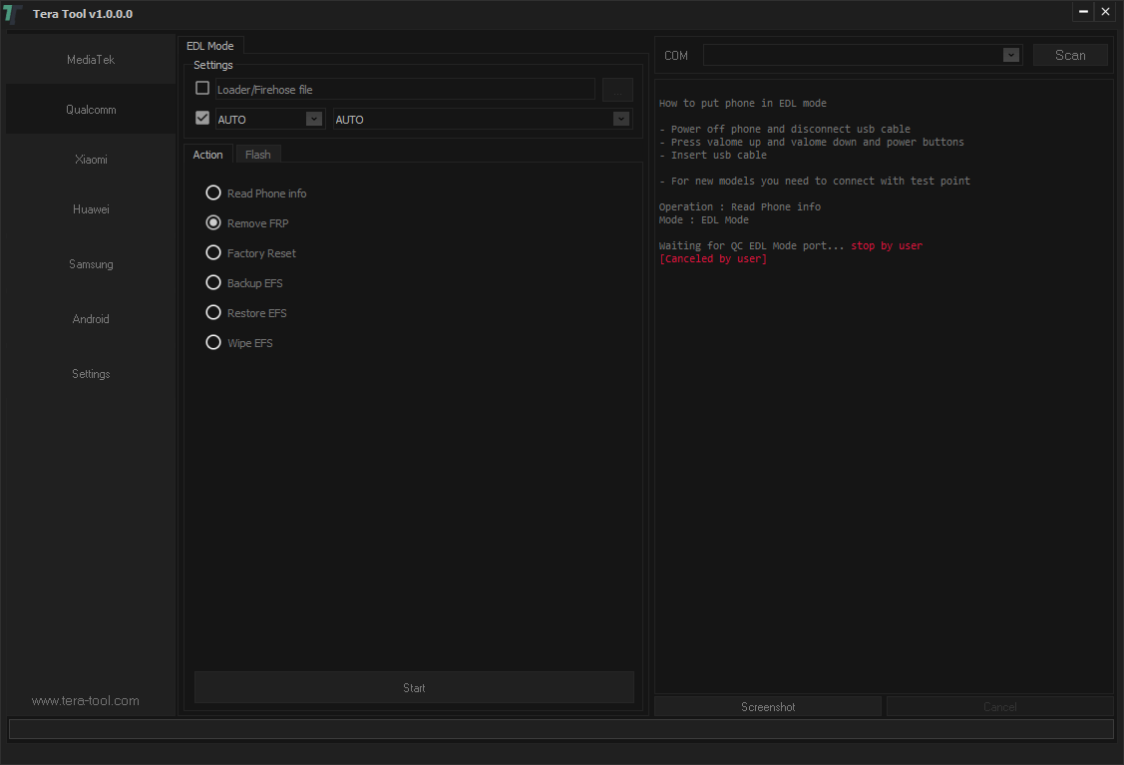Select the EDL Mode tab
1124x765 pixels.
[x=210, y=45]
